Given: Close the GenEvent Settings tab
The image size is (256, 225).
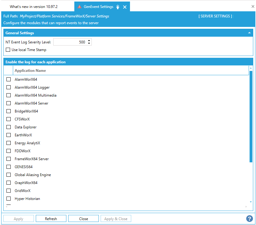Looking at the screenshot, I should [x=125, y=7].
